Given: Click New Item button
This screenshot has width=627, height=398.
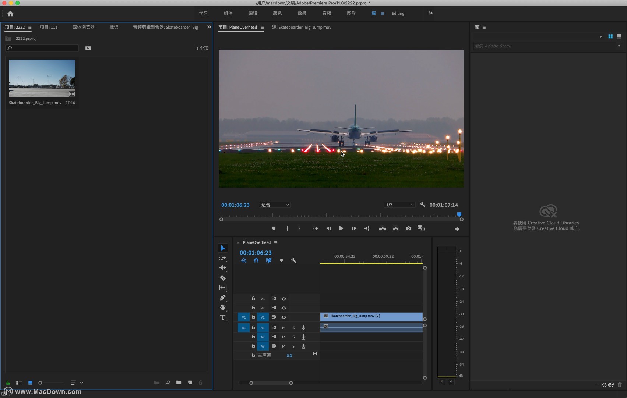Looking at the screenshot, I should point(190,383).
